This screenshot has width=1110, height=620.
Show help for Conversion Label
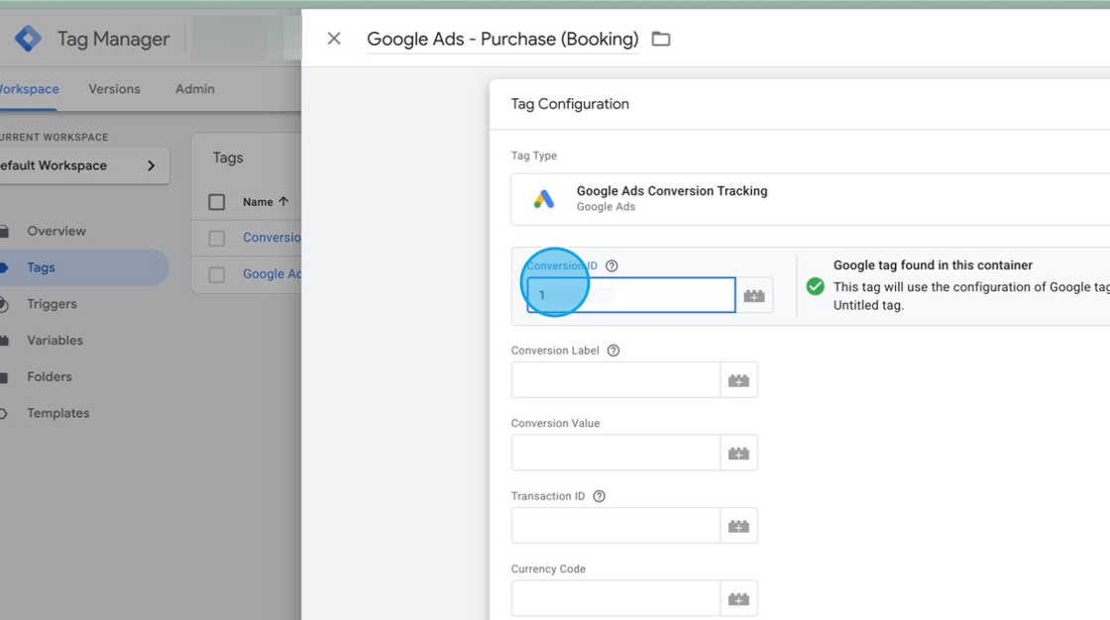[x=613, y=351]
